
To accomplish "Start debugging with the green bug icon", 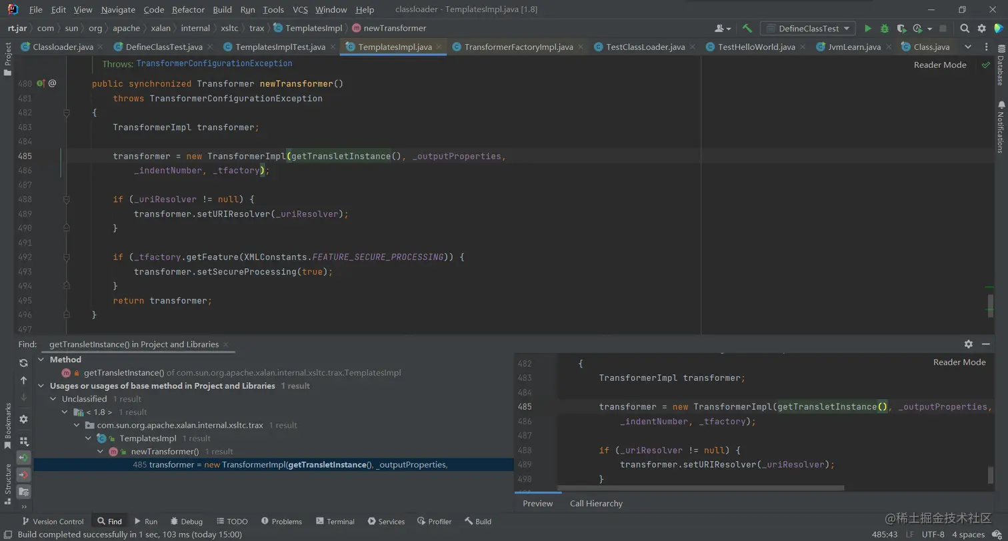I will (885, 29).
